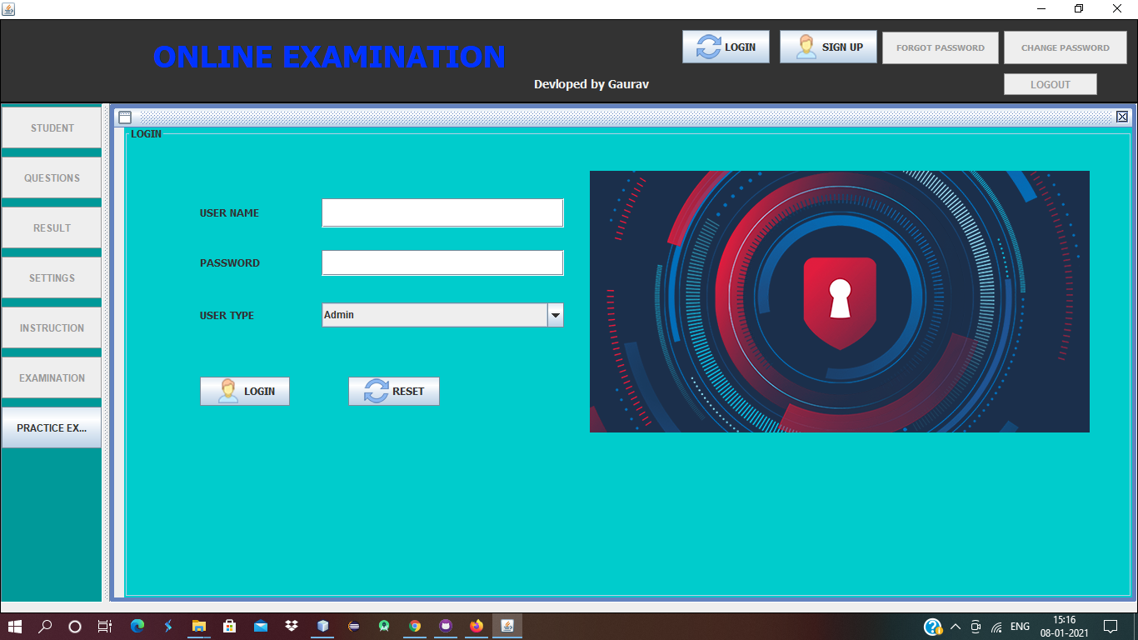
Task: Click the LOGIN button in the header
Action: click(726, 47)
